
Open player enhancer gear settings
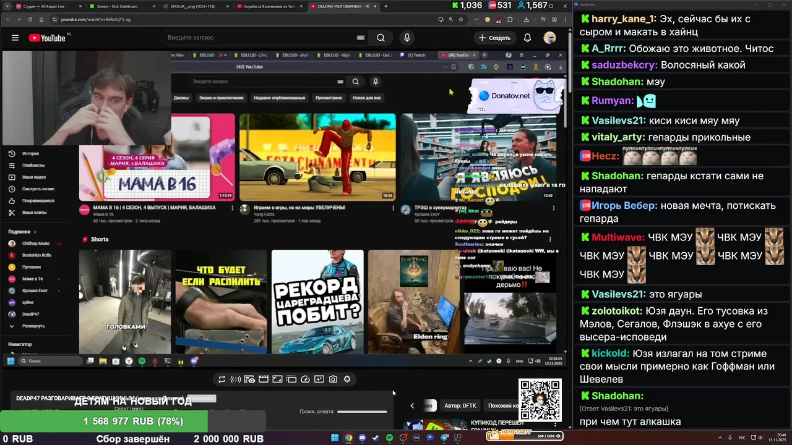tap(347, 379)
